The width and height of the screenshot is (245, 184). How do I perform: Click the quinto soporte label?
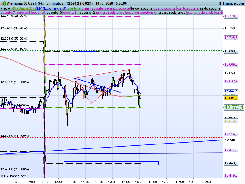coord(188,9)
